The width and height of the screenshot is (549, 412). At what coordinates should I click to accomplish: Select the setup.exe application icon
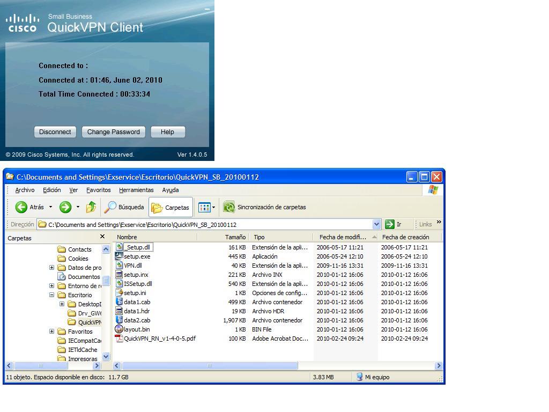coord(119,256)
